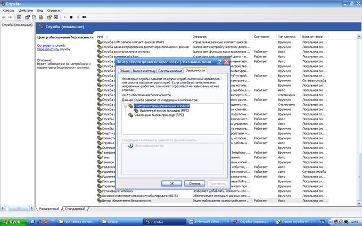
Task: Click the services list scroll-down arrow
Action: click(x=359, y=203)
